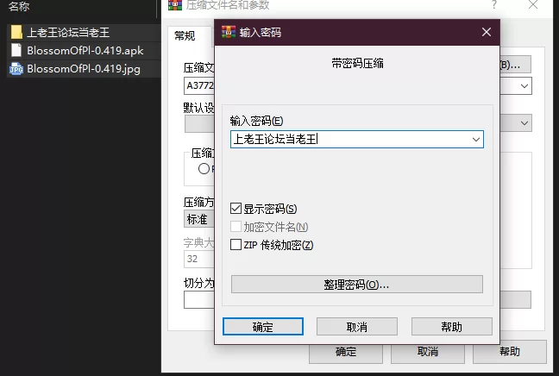Click the 带密码压缩 heading text

(x=357, y=64)
